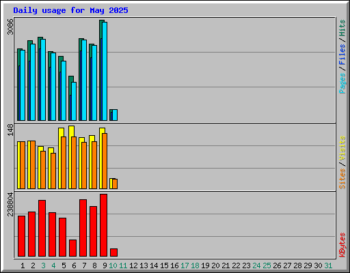
Task: Click green weekend day label 24
Action: tap(256, 265)
